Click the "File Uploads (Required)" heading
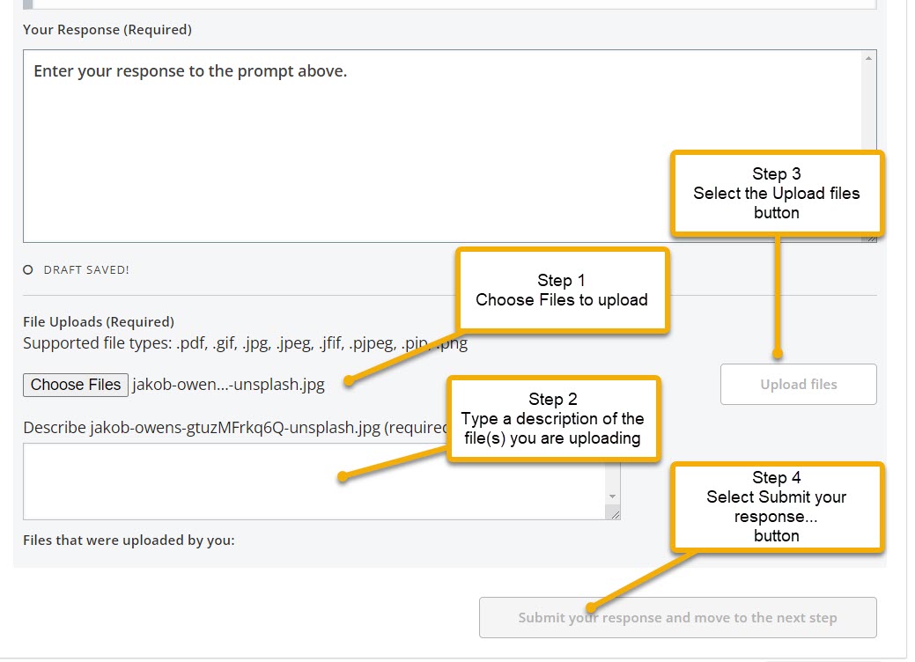Screen dimensions: 915x662 tap(99, 322)
